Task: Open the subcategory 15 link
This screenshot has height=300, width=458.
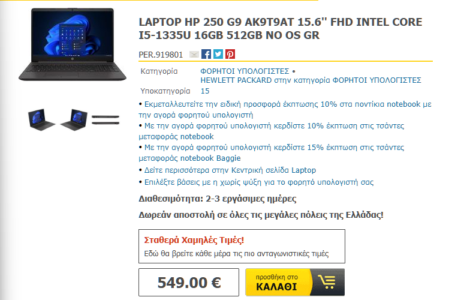Action: (x=205, y=91)
